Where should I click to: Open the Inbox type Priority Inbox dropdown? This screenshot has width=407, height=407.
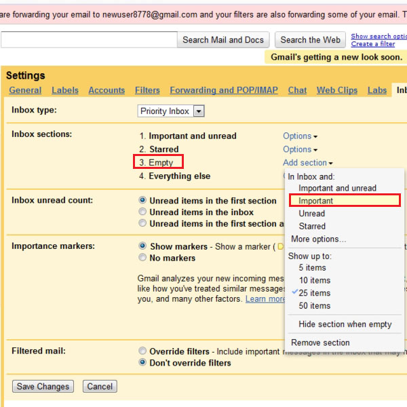click(171, 111)
